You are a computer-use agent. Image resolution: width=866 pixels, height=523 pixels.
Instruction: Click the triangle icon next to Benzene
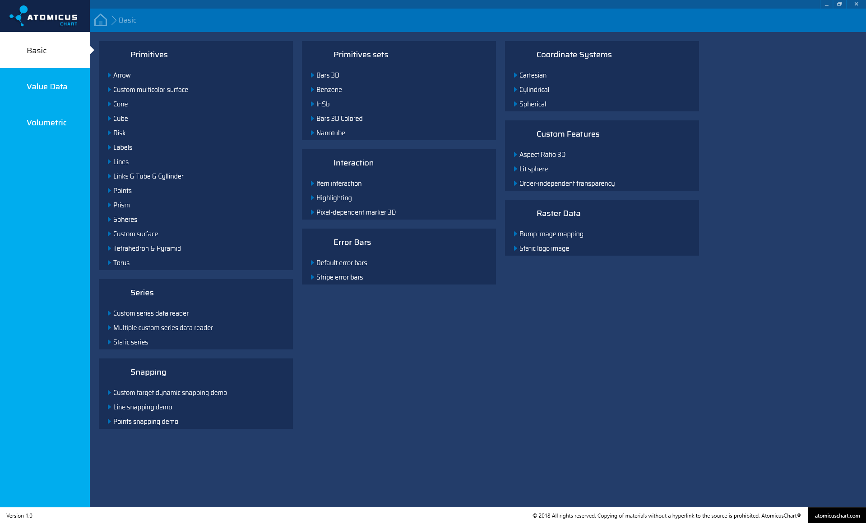pyautogui.click(x=312, y=90)
